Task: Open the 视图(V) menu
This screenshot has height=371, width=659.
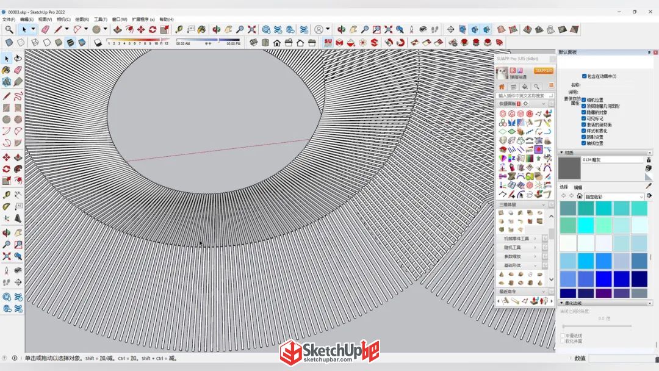Action: [x=45, y=20]
